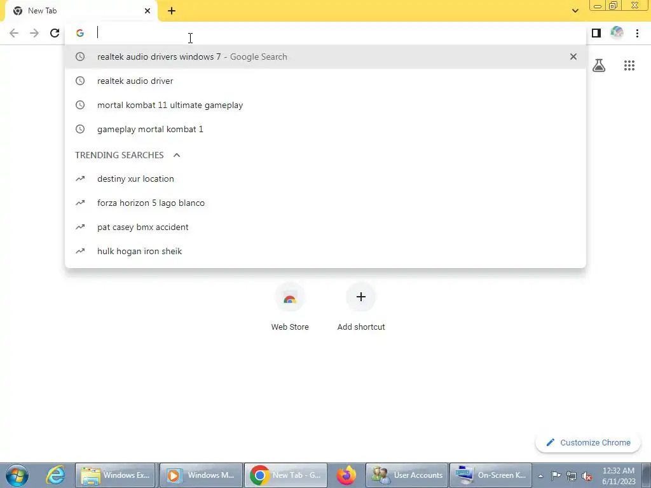The width and height of the screenshot is (651, 488).
Task: Choose trending search hulk hogan iron sheik
Action: pos(325,251)
